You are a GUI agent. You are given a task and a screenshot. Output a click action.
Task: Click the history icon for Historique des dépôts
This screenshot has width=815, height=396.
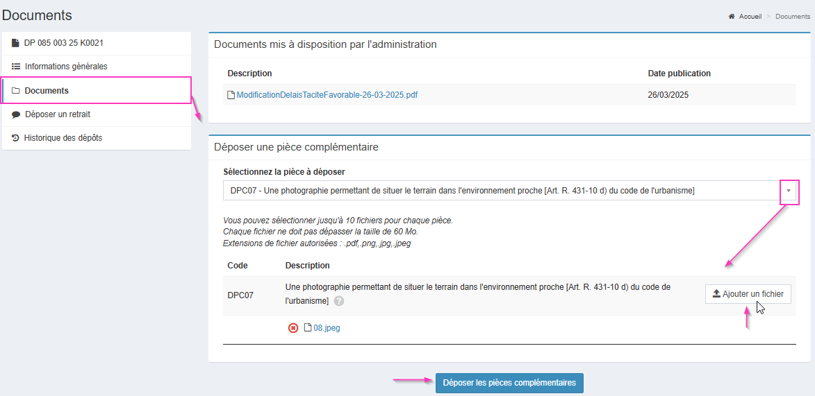click(x=15, y=138)
